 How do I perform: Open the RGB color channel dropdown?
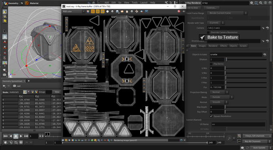[x=74, y=11]
